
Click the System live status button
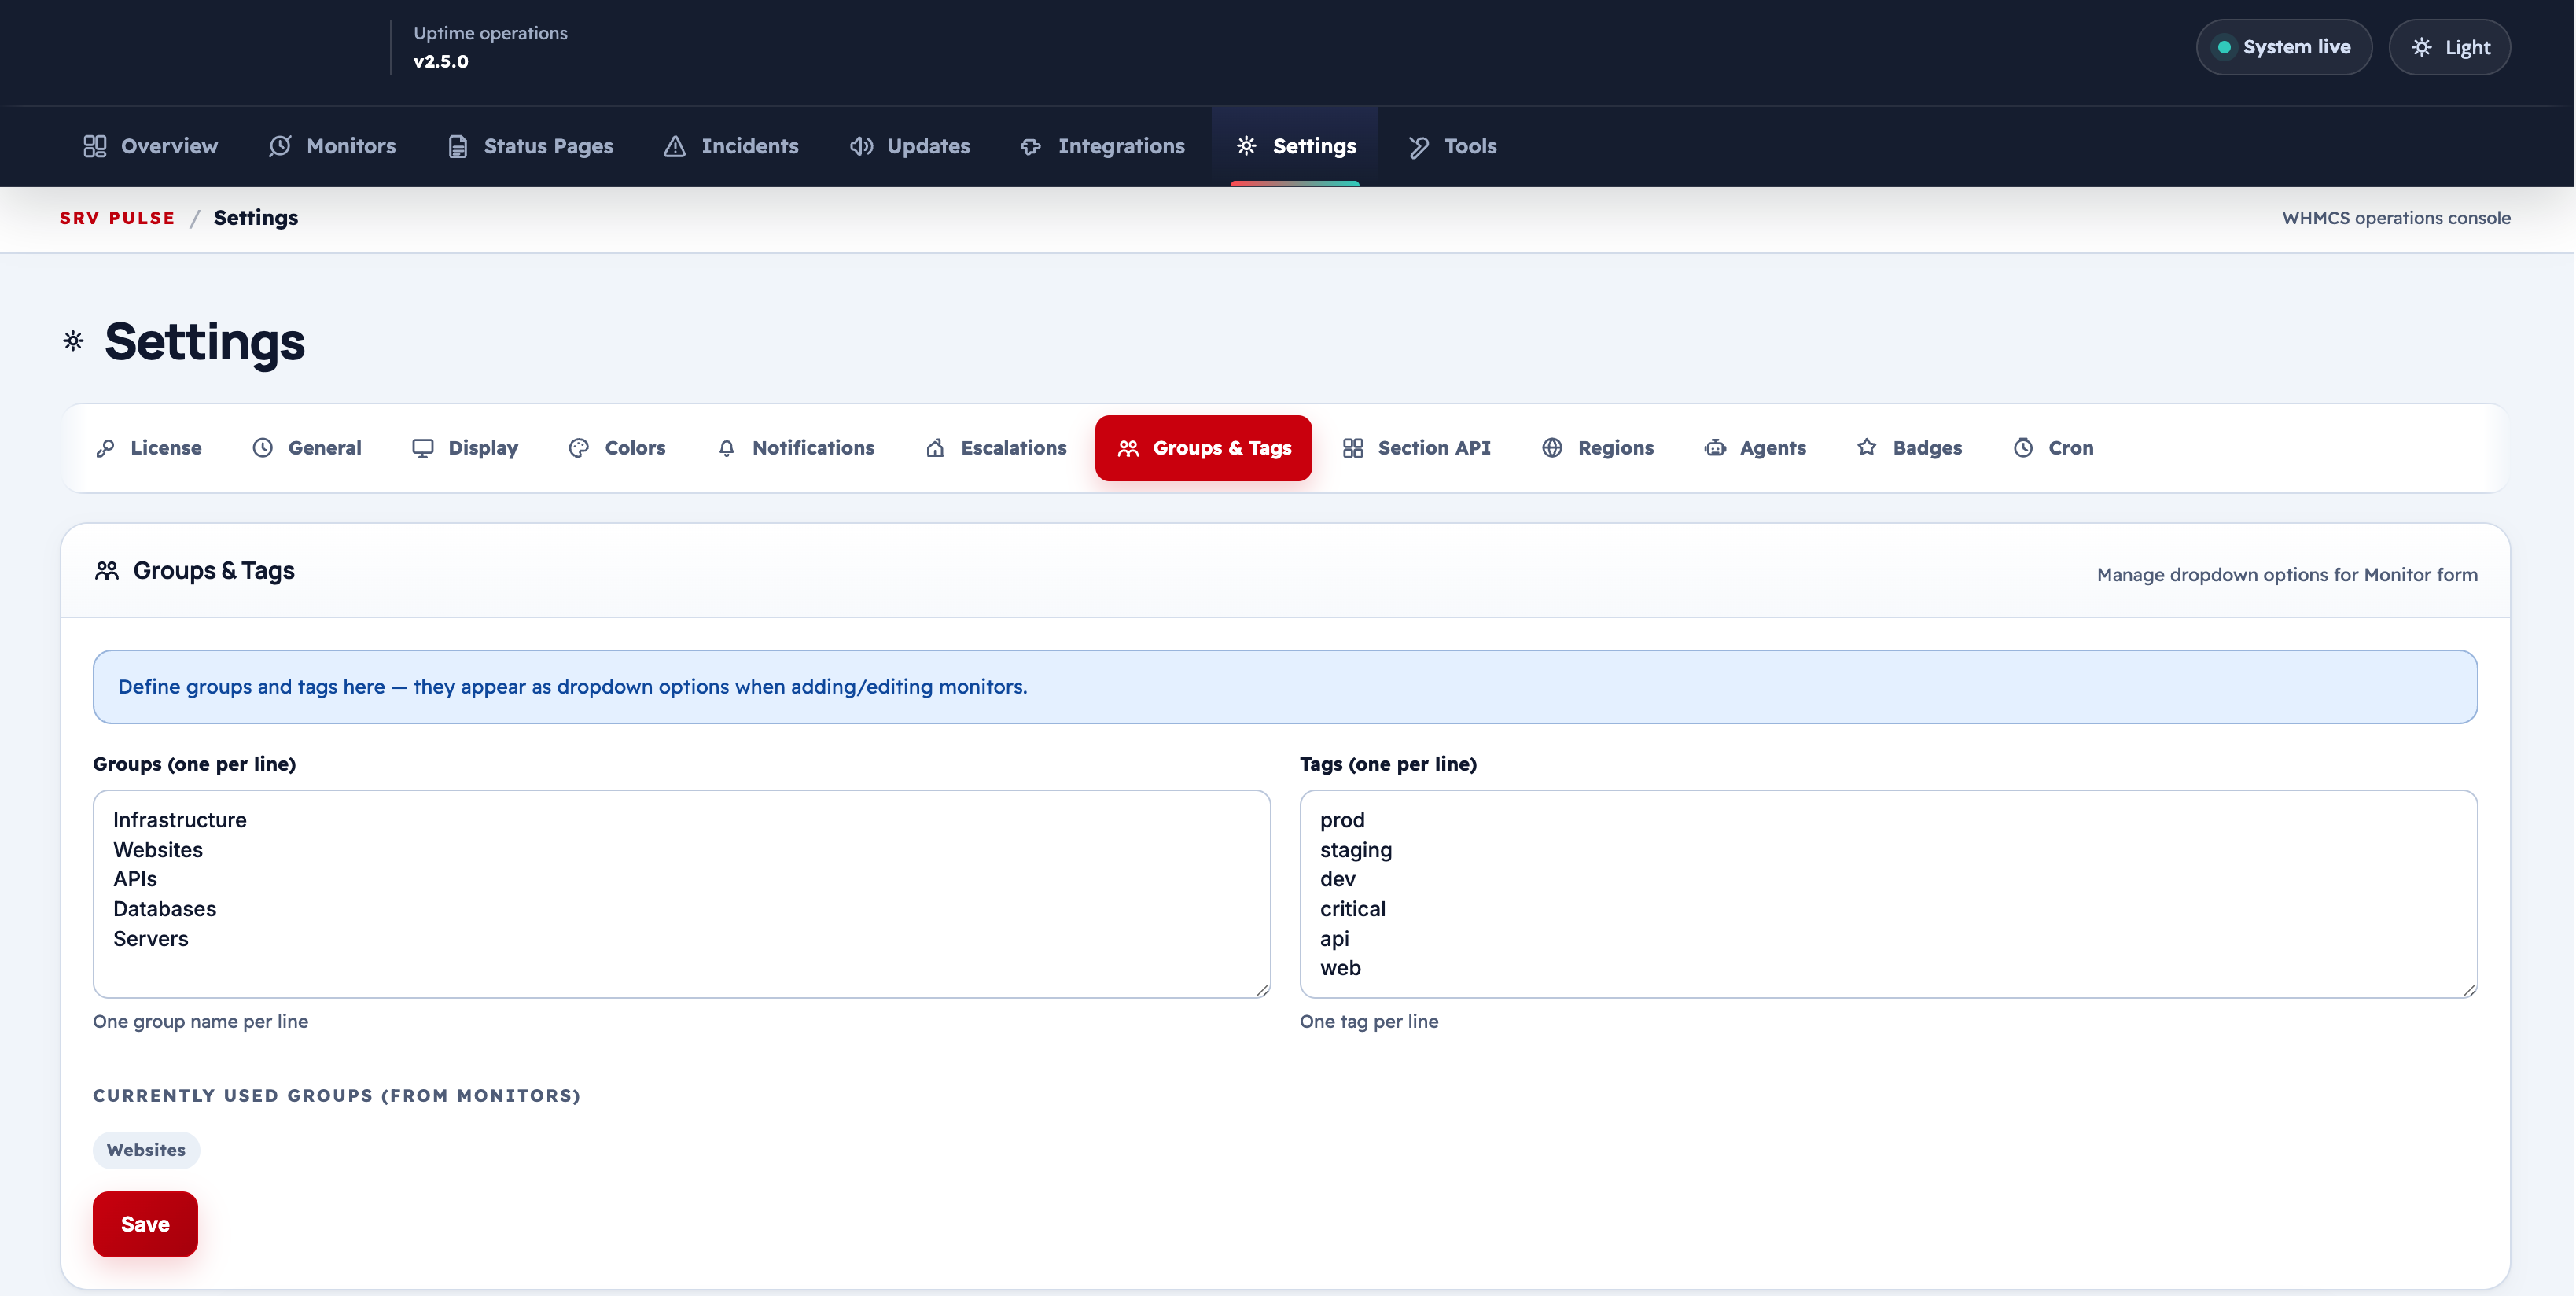click(2284, 47)
